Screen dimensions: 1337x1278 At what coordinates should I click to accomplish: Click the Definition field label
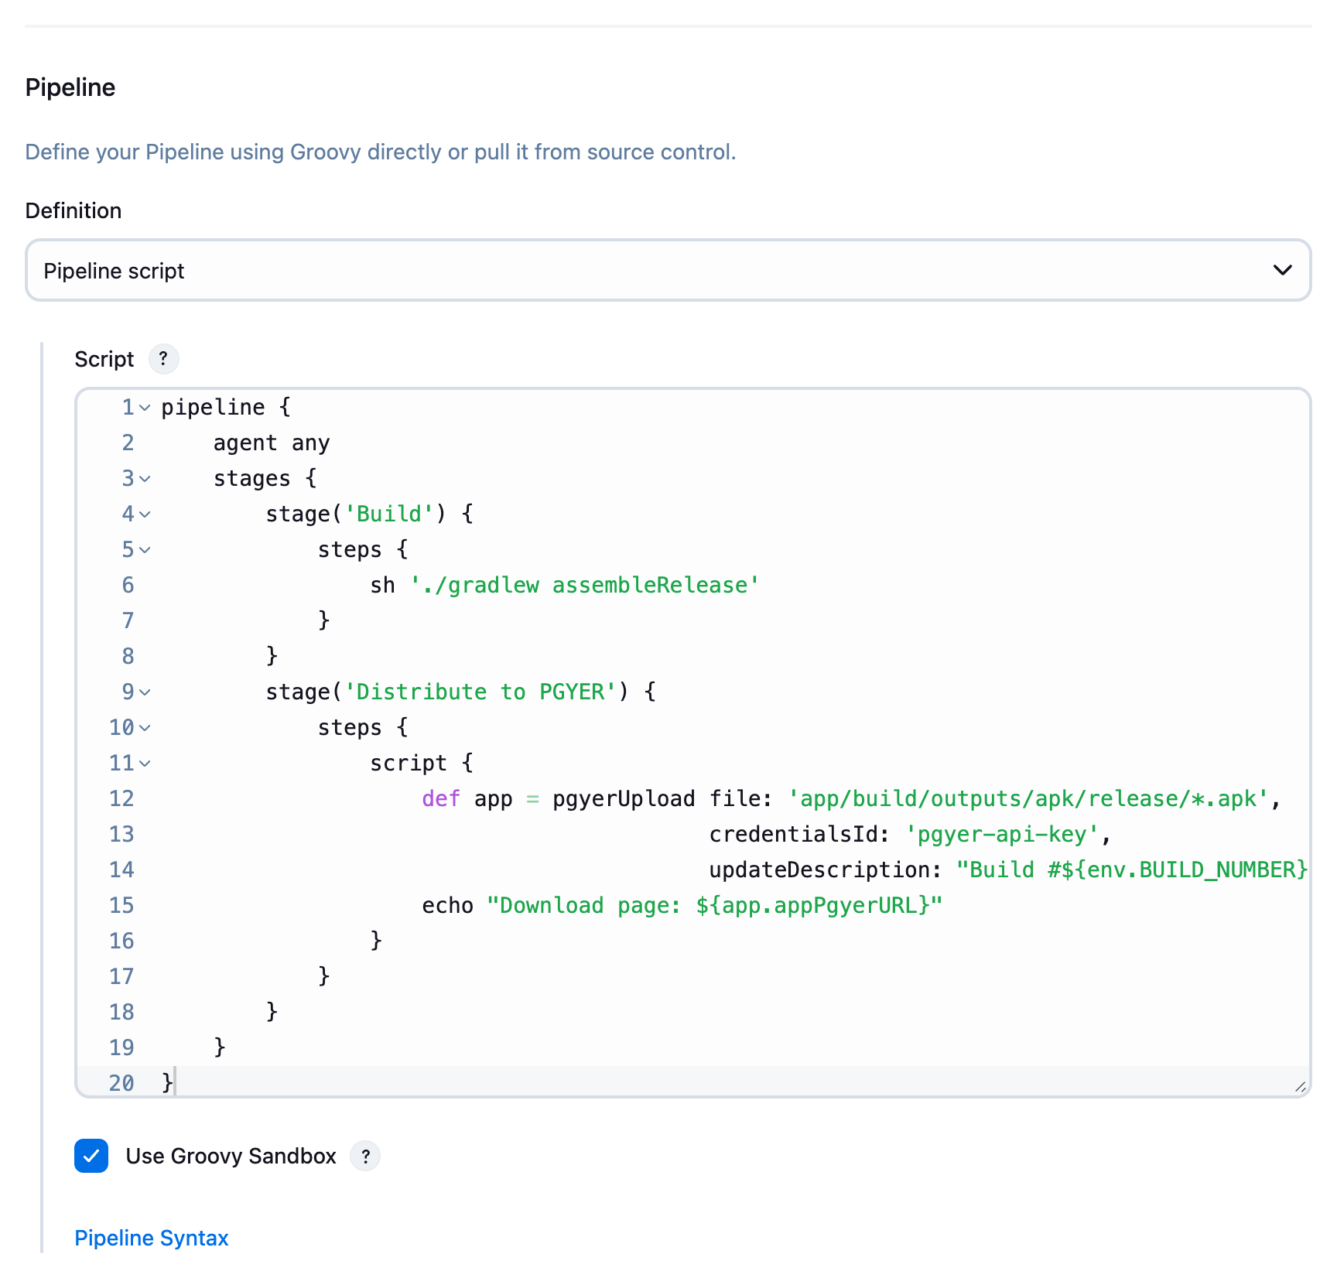click(x=74, y=210)
